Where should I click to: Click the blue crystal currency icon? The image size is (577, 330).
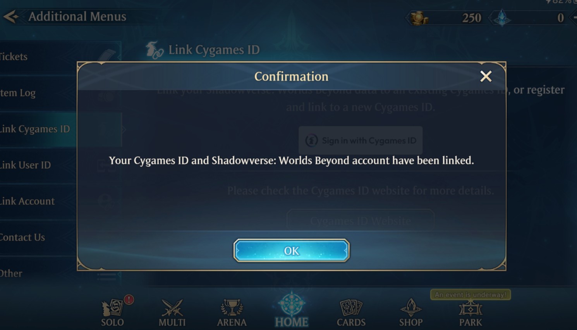(502, 18)
